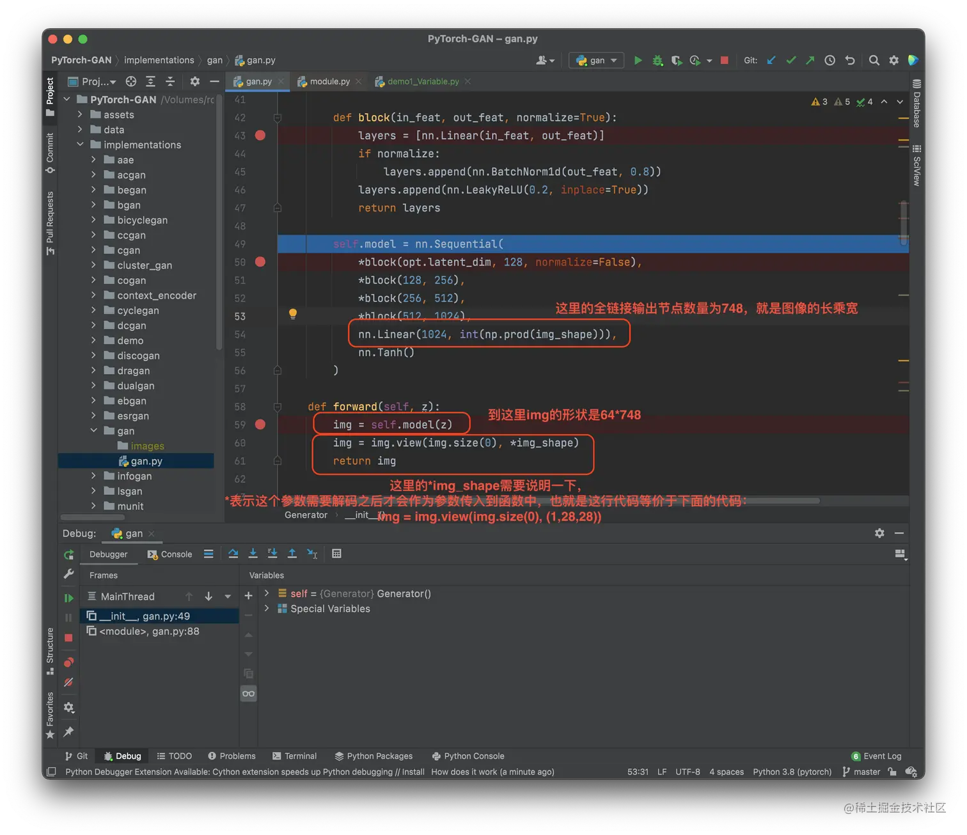View breakpoints in debug sidebar
Image resolution: width=967 pixels, height=835 pixels.
(x=68, y=662)
